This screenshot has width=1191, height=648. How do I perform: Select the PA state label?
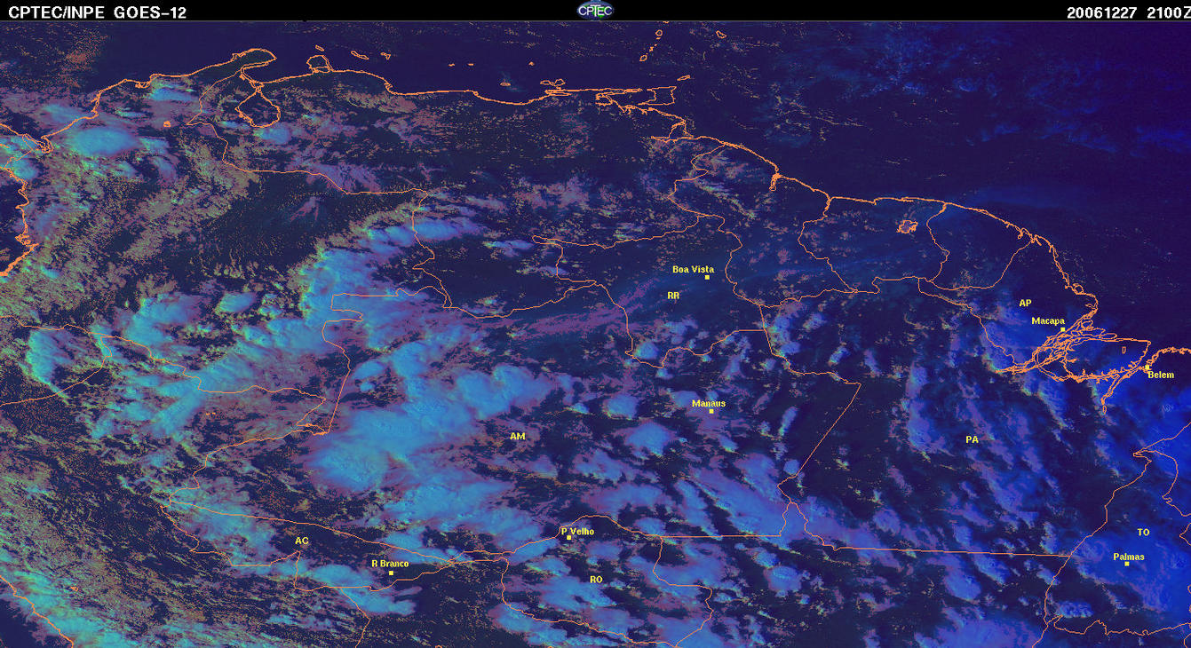pyautogui.click(x=972, y=439)
